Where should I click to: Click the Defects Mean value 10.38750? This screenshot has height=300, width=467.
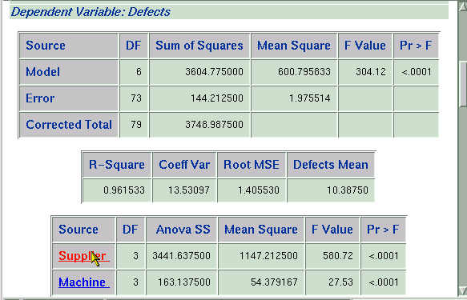pyautogui.click(x=348, y=190)
